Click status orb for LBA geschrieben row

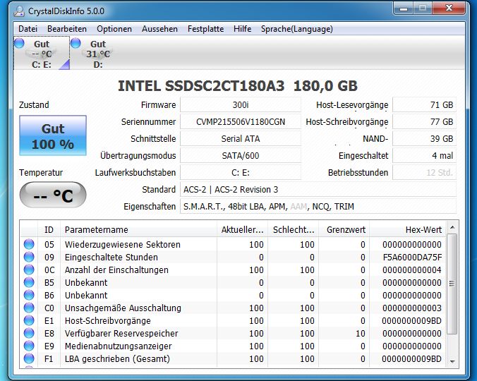click(29, 358)
